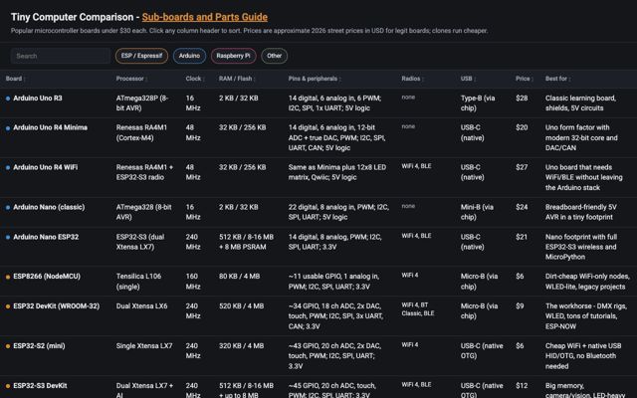637x398 pixels.
Task: Select the Arduino Uno R4 Minima board name
Action: pos(51,127)
